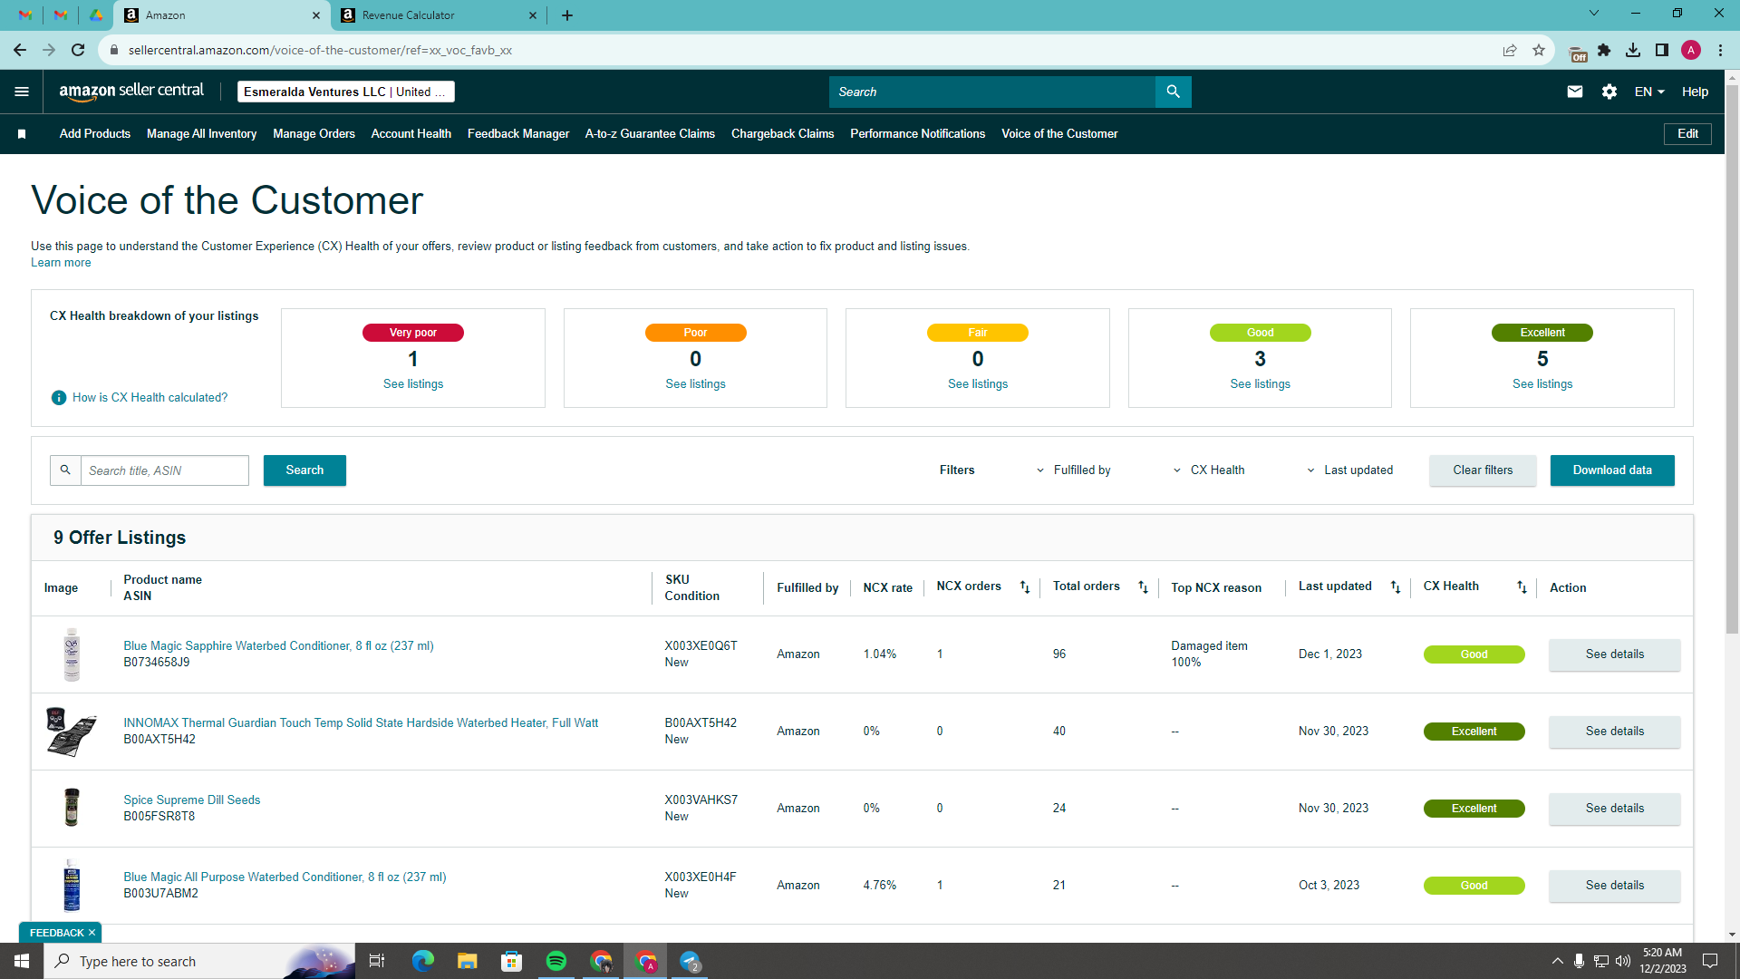Open Task View on the taskbar
The width and height of the screenshot is (1740, 979).
(377, 961)
